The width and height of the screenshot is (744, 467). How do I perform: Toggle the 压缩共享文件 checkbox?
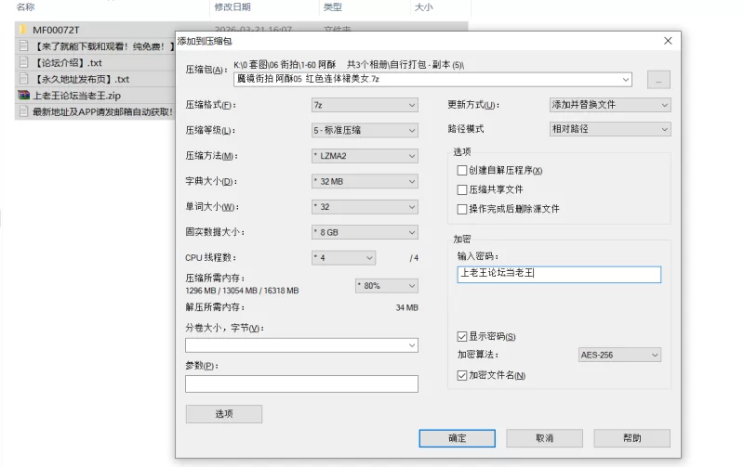(x=462, y=189)
